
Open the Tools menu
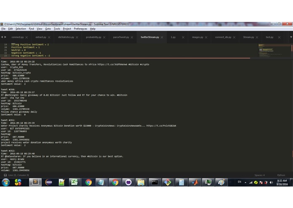pyautogui.click(x=57, y=29)
